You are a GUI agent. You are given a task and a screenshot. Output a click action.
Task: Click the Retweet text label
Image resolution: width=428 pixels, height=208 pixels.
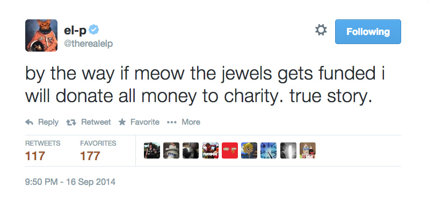(x=96, y=122)
